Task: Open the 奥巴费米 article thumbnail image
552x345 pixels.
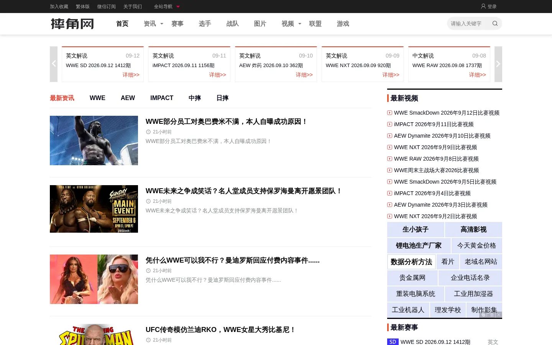Action: click(x=94, y=140)
